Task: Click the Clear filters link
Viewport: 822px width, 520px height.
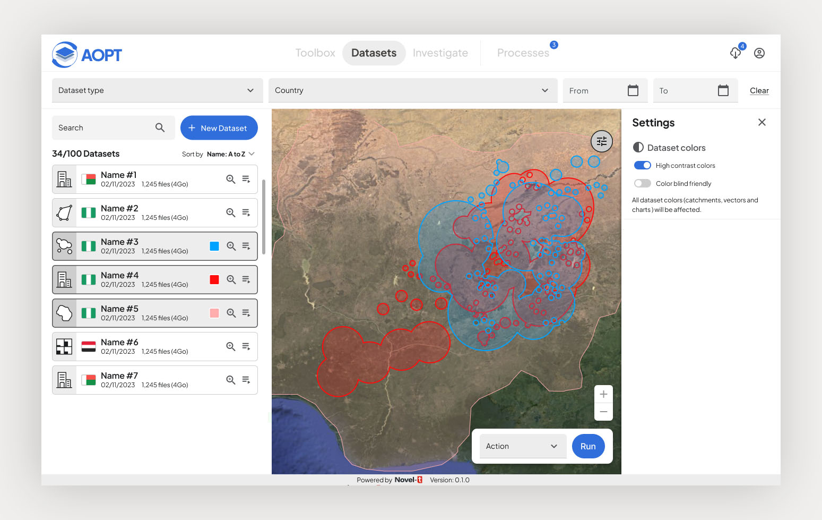Action: click(x=759, y=91)
